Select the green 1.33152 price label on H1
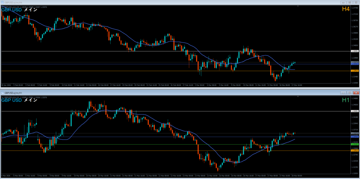The height and width of the screenshot is (179, 360). (x=355, y=144)
